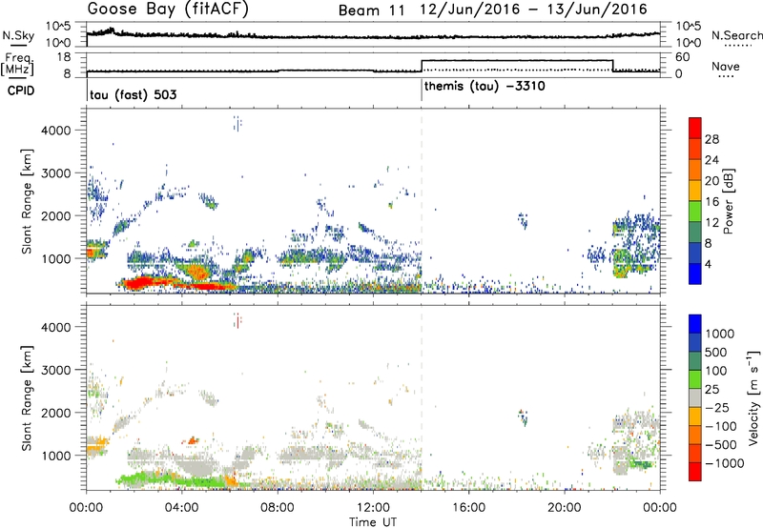Click the "08:00" time axis label

pyautogui.click(x=278, y=508)
